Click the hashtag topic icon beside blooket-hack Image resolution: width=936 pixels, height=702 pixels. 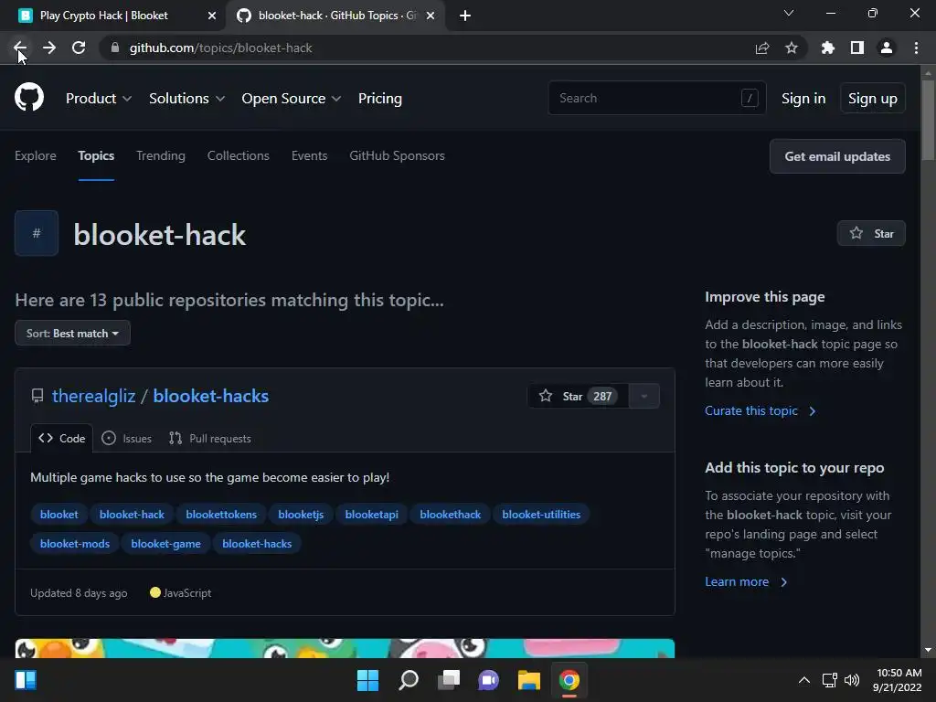37,233
